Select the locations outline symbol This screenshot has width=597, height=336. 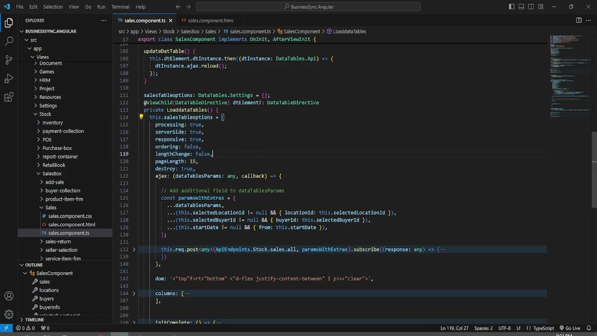tap(49, 290)
